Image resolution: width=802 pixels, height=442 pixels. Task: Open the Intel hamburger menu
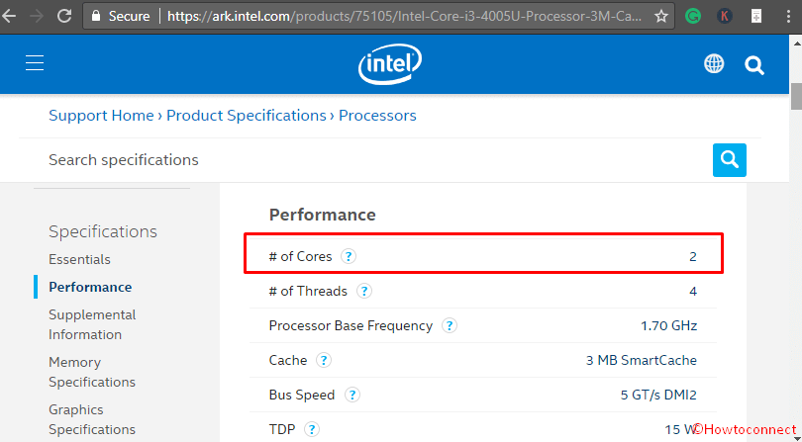[35, 63]
